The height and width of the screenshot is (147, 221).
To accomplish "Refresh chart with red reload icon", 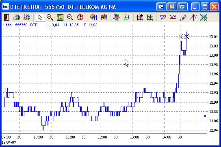I will pos(80,17).
